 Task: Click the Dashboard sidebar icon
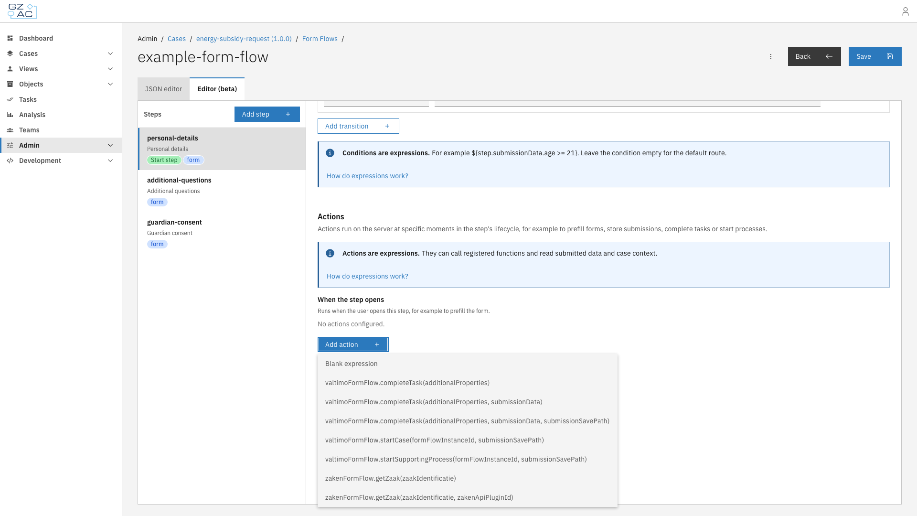click(10, 38)
